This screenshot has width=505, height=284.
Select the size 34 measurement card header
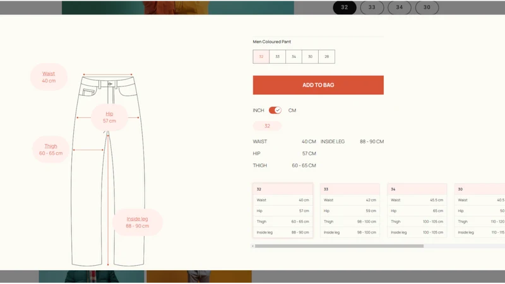(417, 189)
